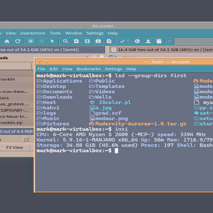213x213 pixels.
Task: Click the disk icon in right panel status
Action: tap(113, 50)
